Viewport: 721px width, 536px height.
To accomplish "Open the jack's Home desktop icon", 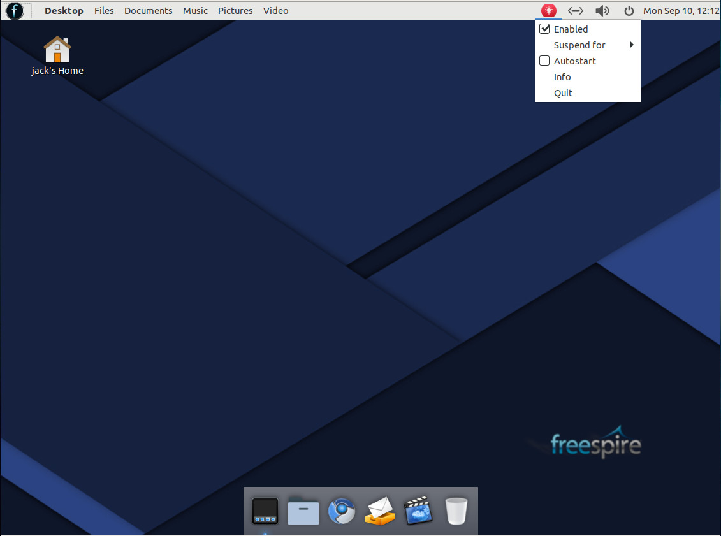I will click(x=57, y=55).
